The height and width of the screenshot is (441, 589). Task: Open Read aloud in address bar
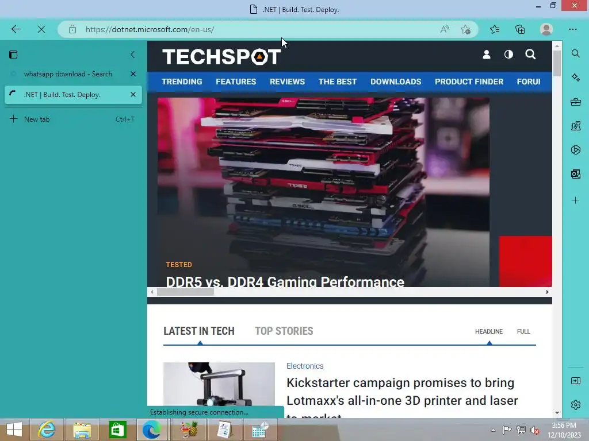445,29
